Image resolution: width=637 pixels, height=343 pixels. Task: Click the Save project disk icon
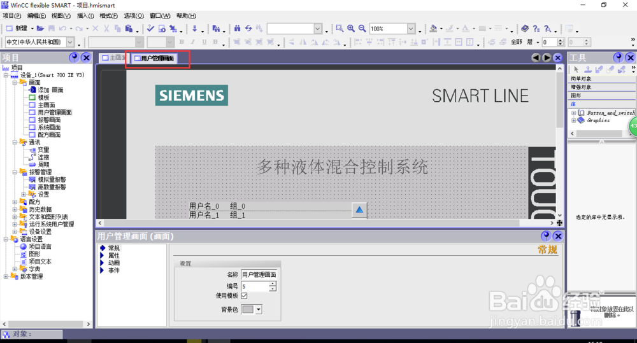[x=52, y=29]
